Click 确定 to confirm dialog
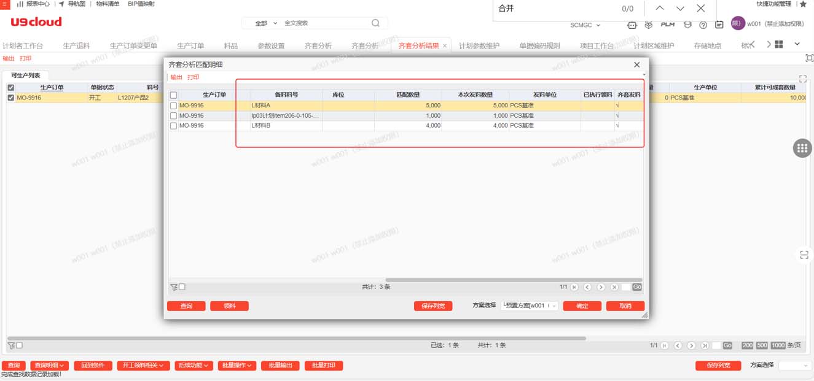This screenshot has width=814, height=381. click(582, 306)
